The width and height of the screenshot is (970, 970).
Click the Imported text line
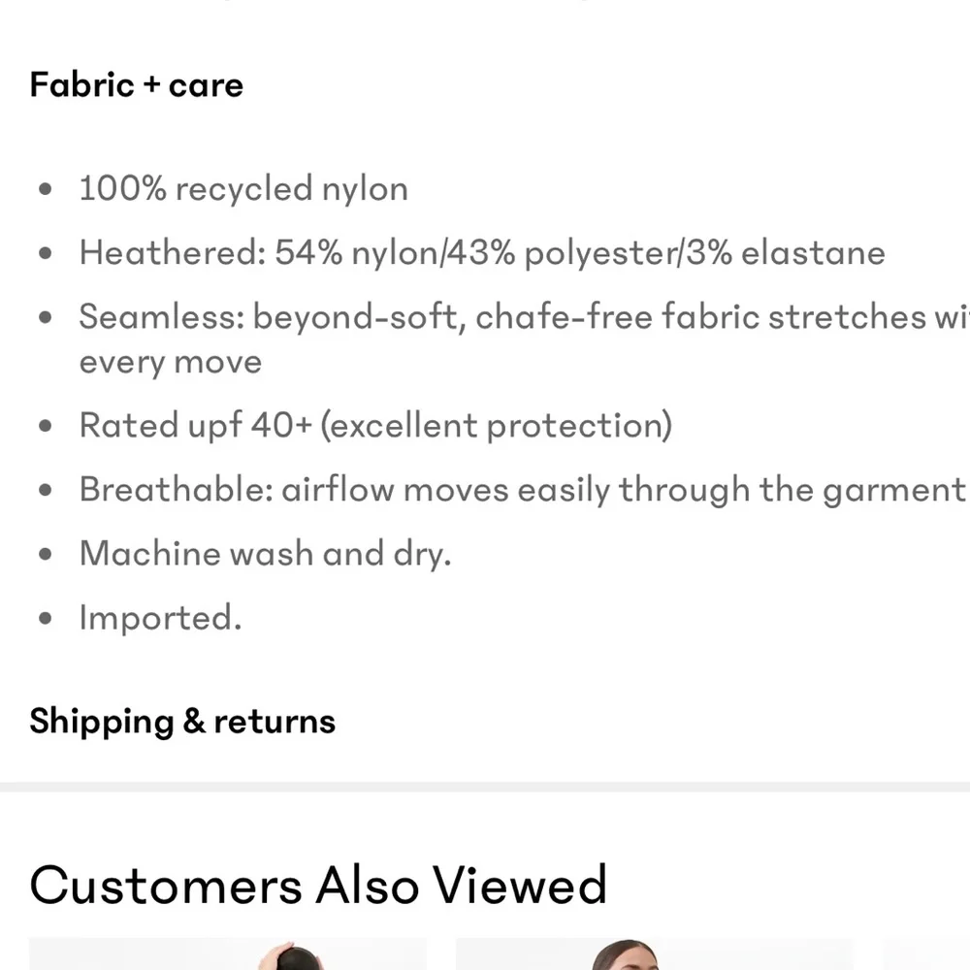[160, 617]
